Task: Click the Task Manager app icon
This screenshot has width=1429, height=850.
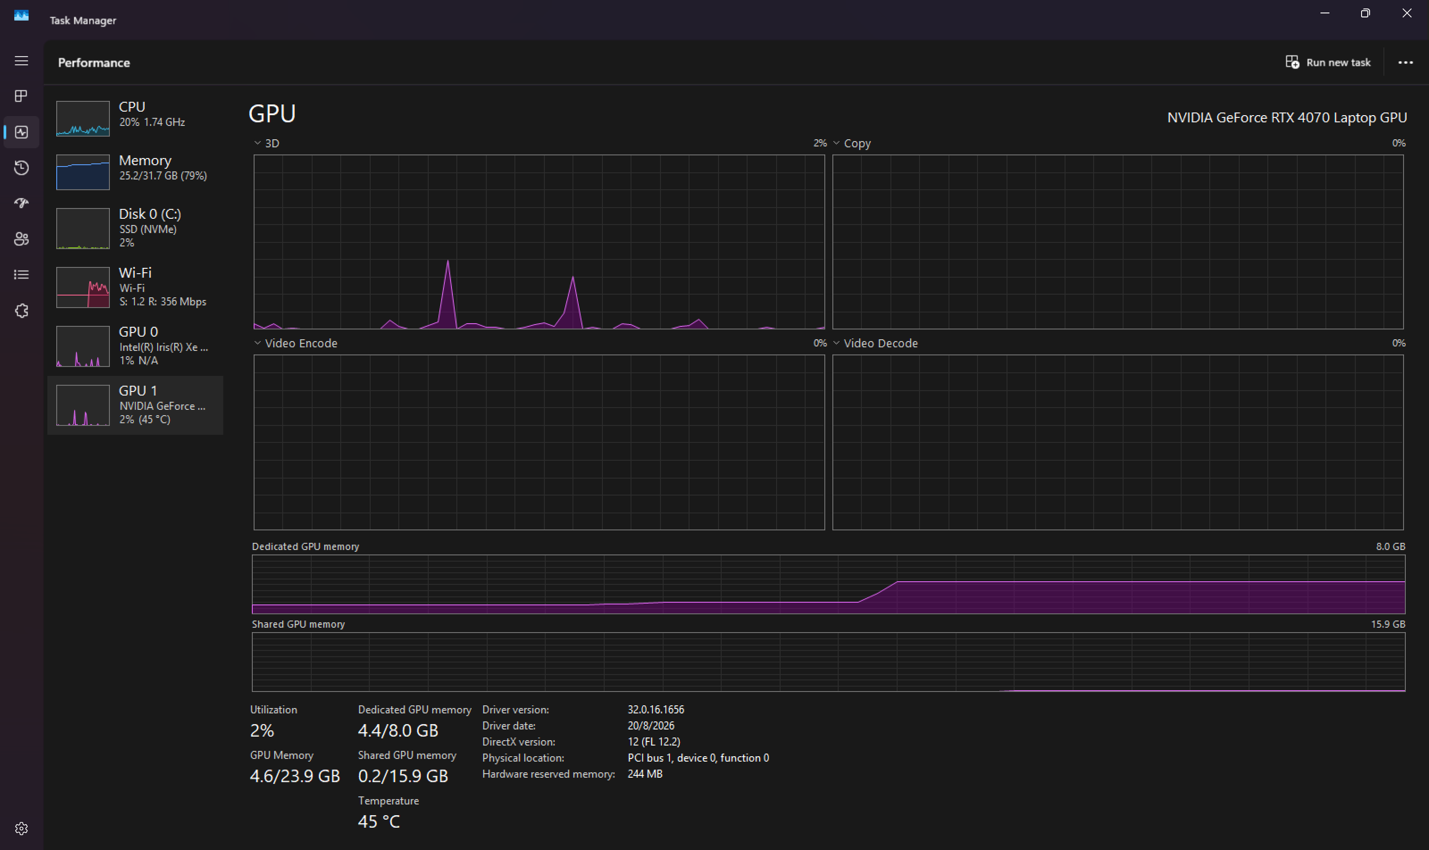Action: pos(21,16)
